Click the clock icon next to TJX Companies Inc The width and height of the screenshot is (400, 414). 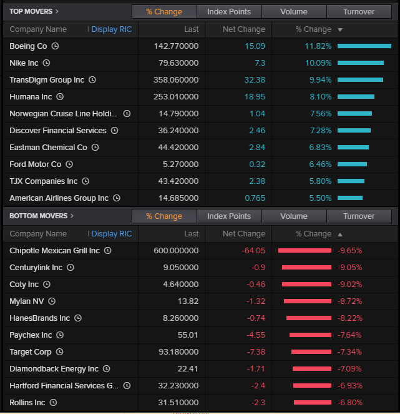click(x=85, y=181)
